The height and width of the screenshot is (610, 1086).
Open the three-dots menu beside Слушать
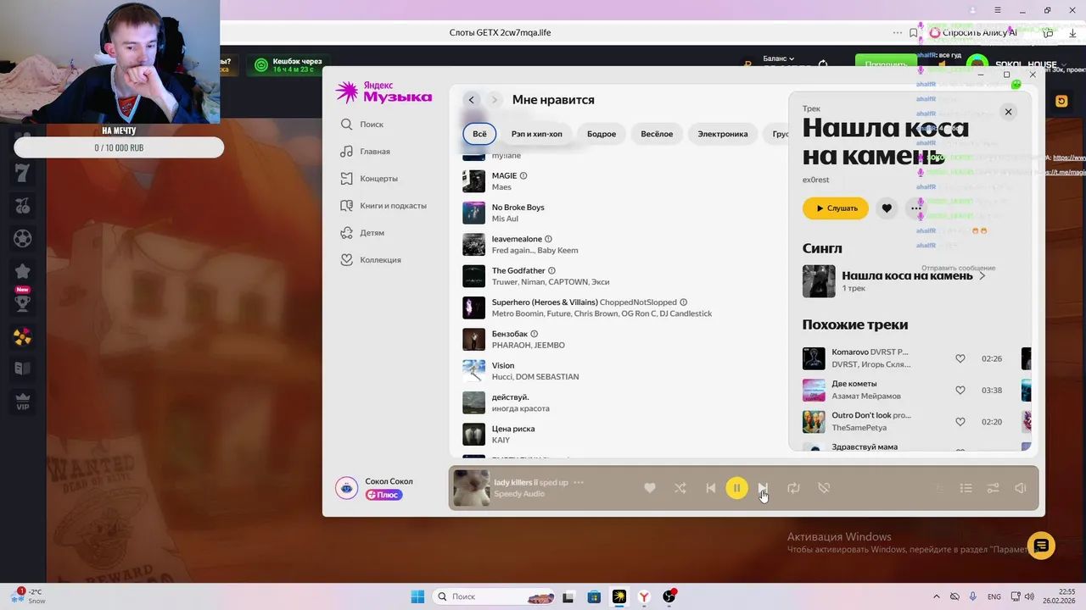coord(915,208)
